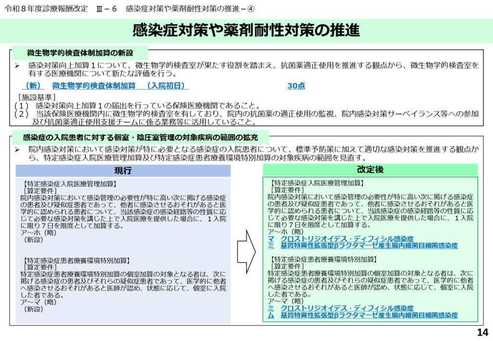Open the ミ 基質特異性拡張型βラクタマーゼ link

click(363, 245)
